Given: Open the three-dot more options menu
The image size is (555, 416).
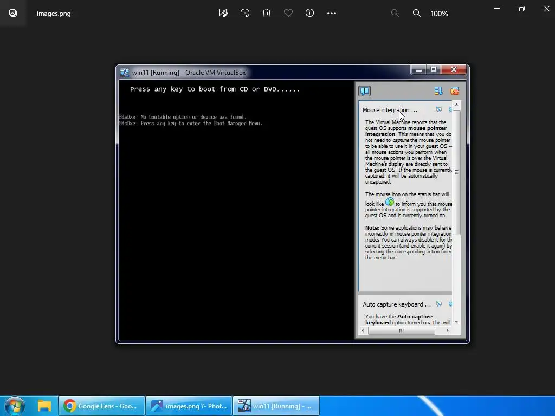Looking at the screenshot, I should coord(332,14).
